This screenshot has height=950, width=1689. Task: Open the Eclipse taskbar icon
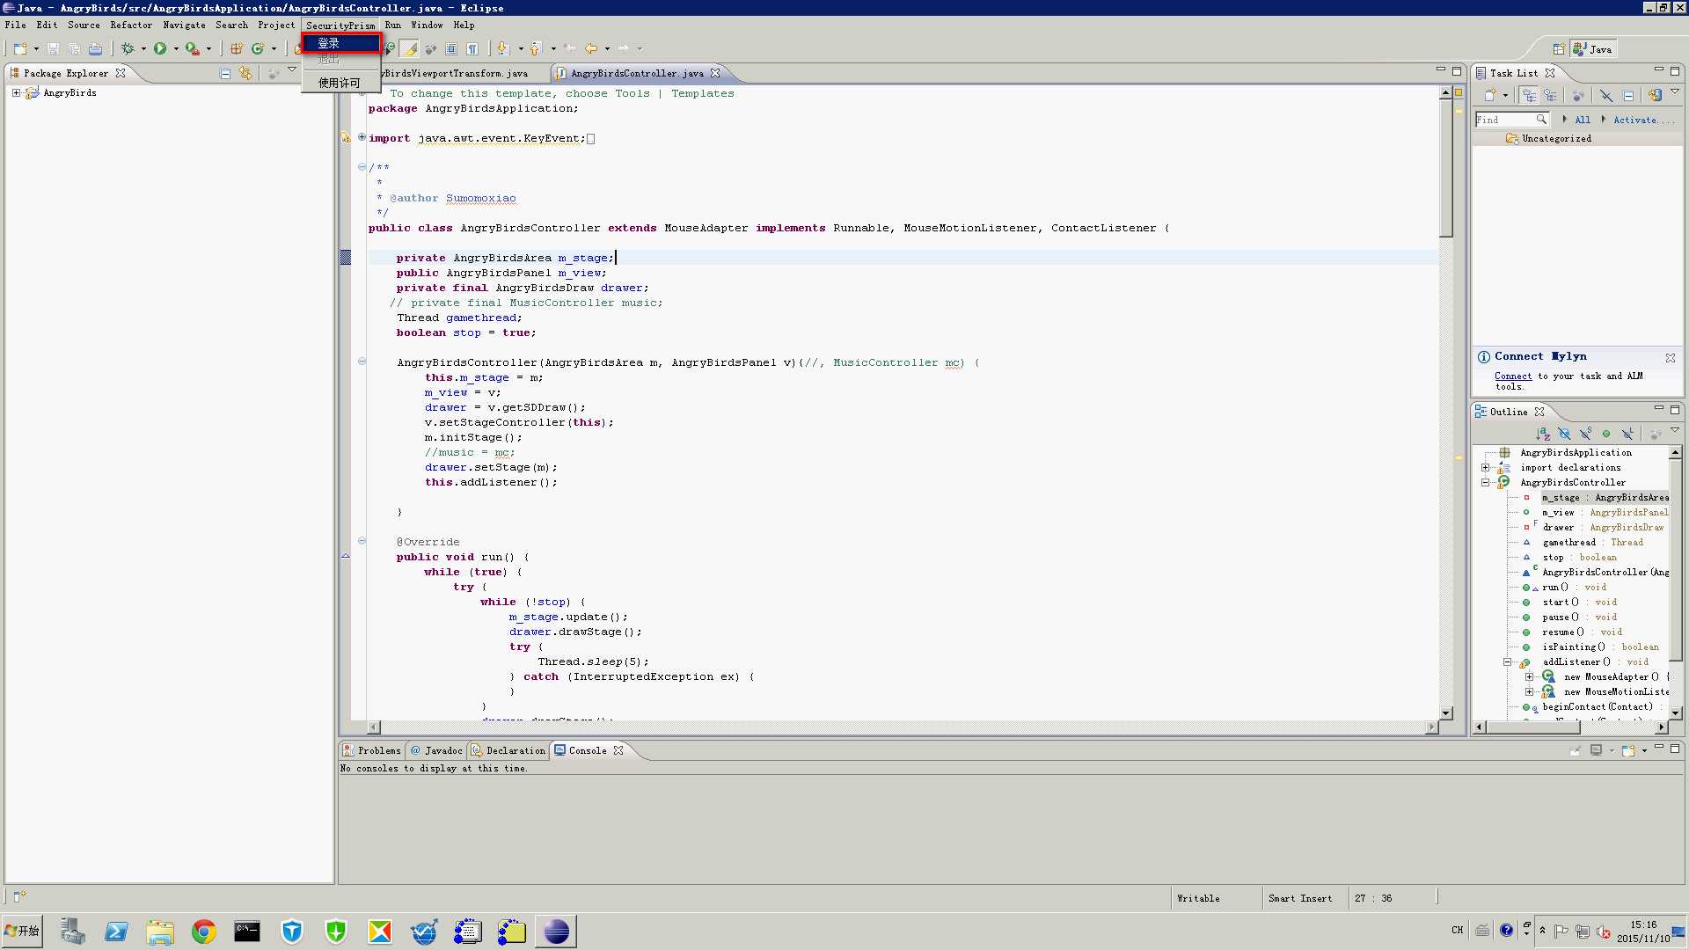[x=556, y=931]
